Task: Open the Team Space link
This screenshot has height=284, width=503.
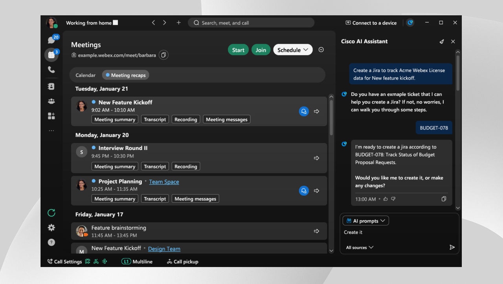Action: (x=164, y=182)
